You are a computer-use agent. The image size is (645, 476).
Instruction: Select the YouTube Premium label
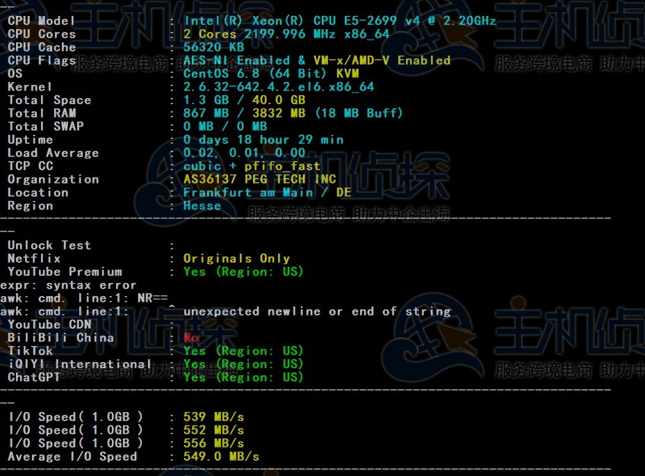tap(65, 272)
